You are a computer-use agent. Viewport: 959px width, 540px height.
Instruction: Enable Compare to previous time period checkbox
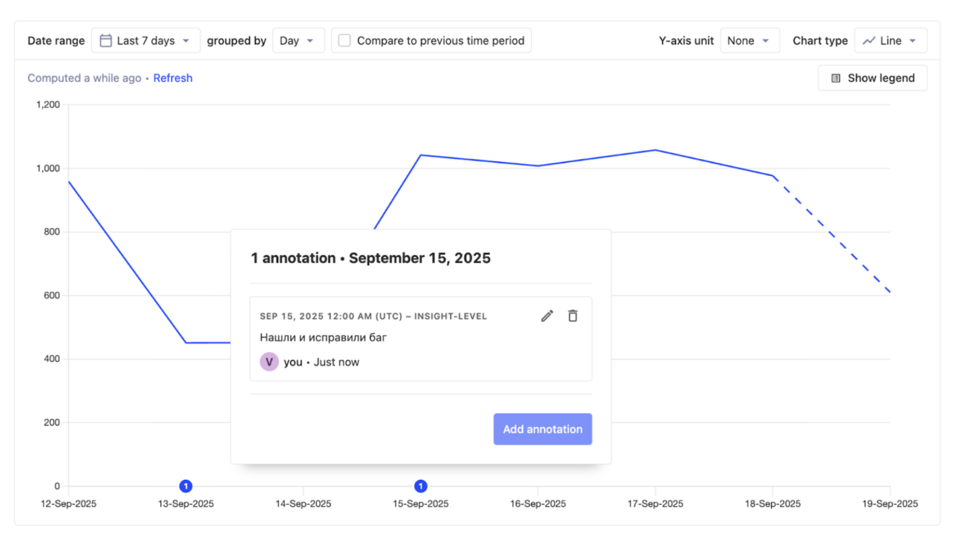pos(345,41)
